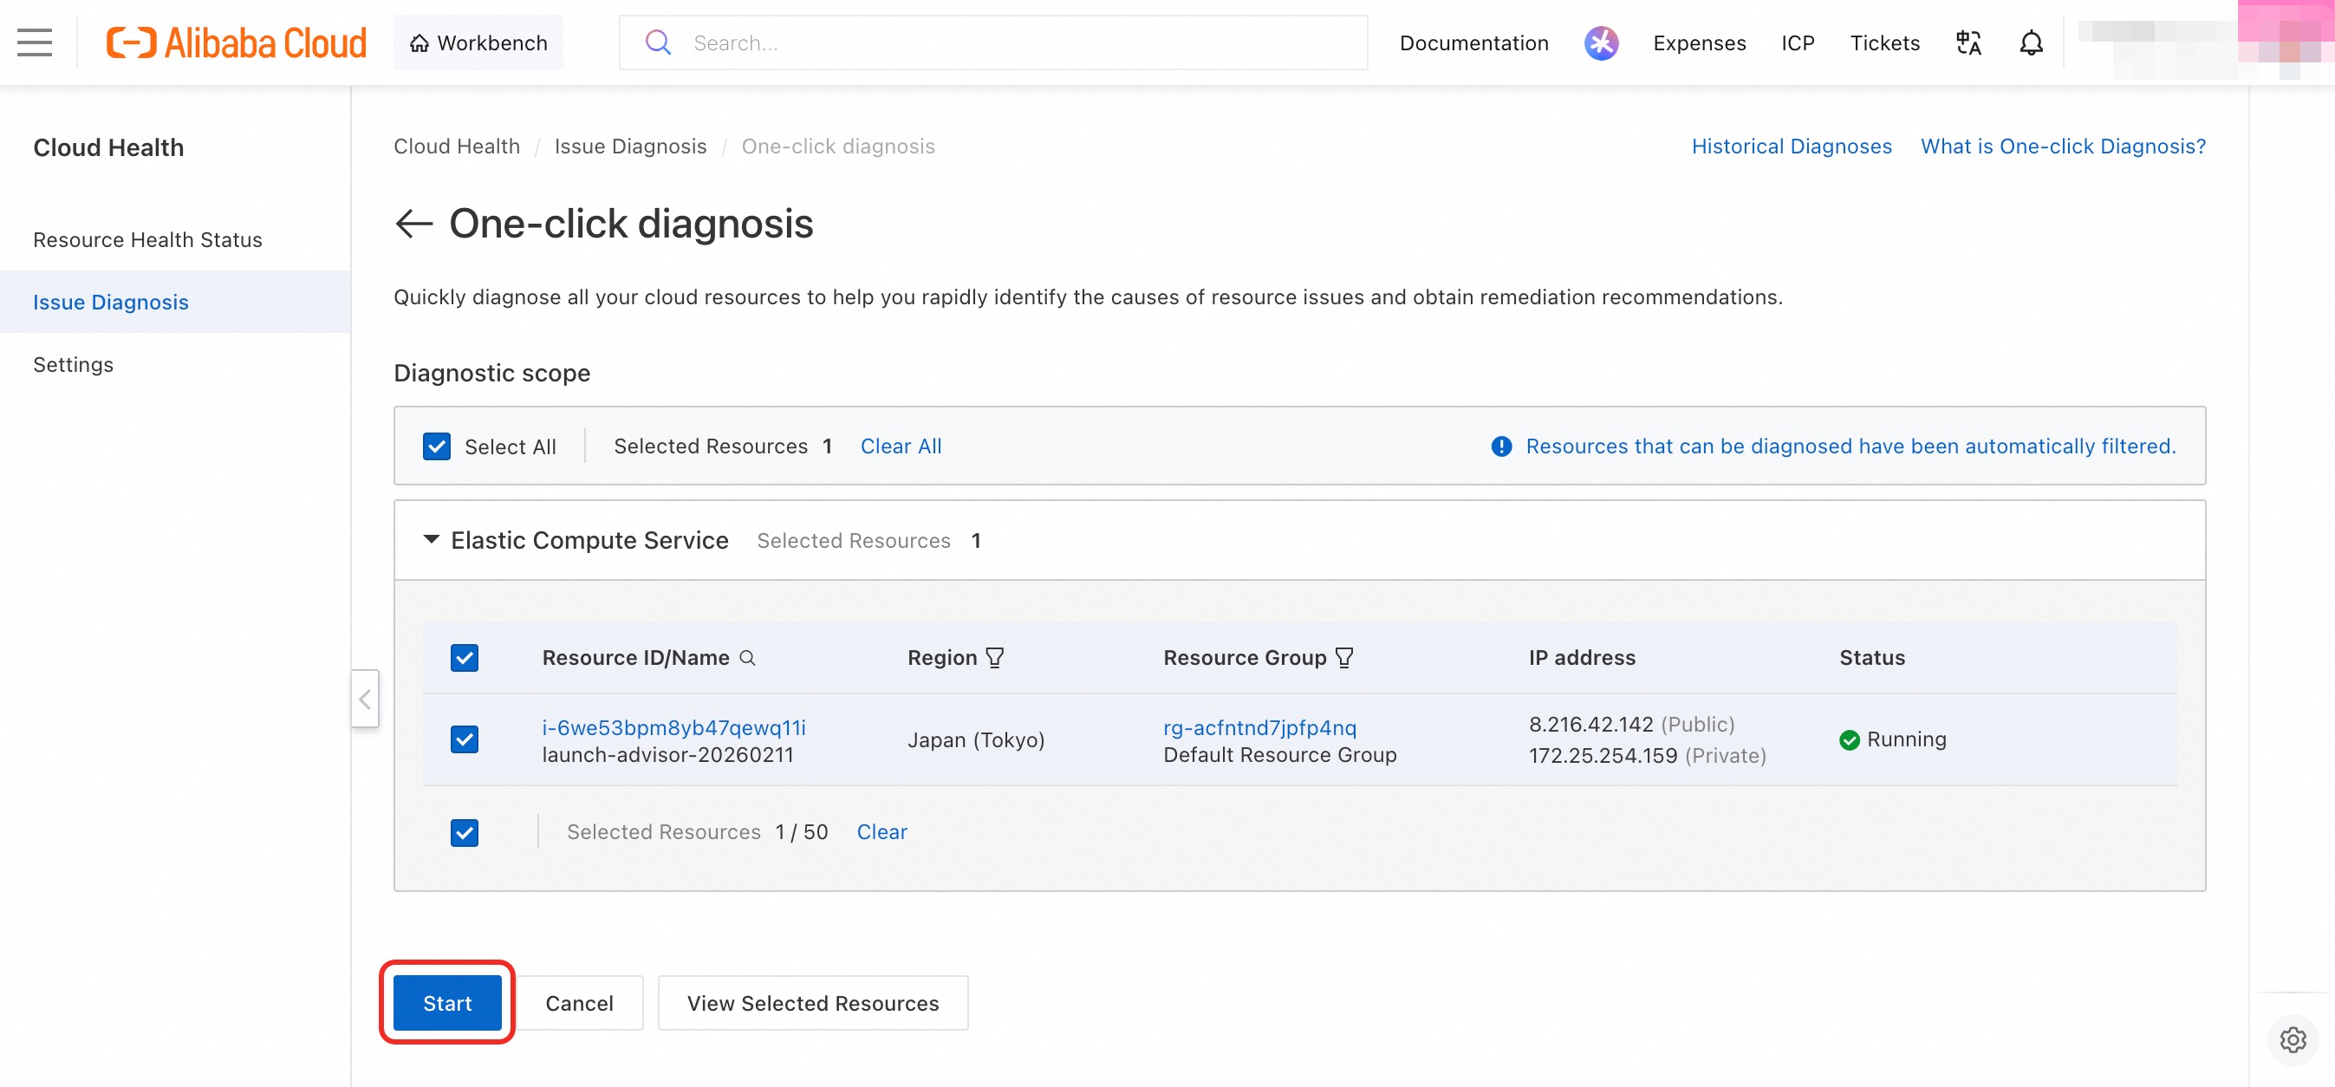This screenshot has height=1087, width=2335.
Task: Open the Resource Group column filter
Action: click(x=1344, y=657)
